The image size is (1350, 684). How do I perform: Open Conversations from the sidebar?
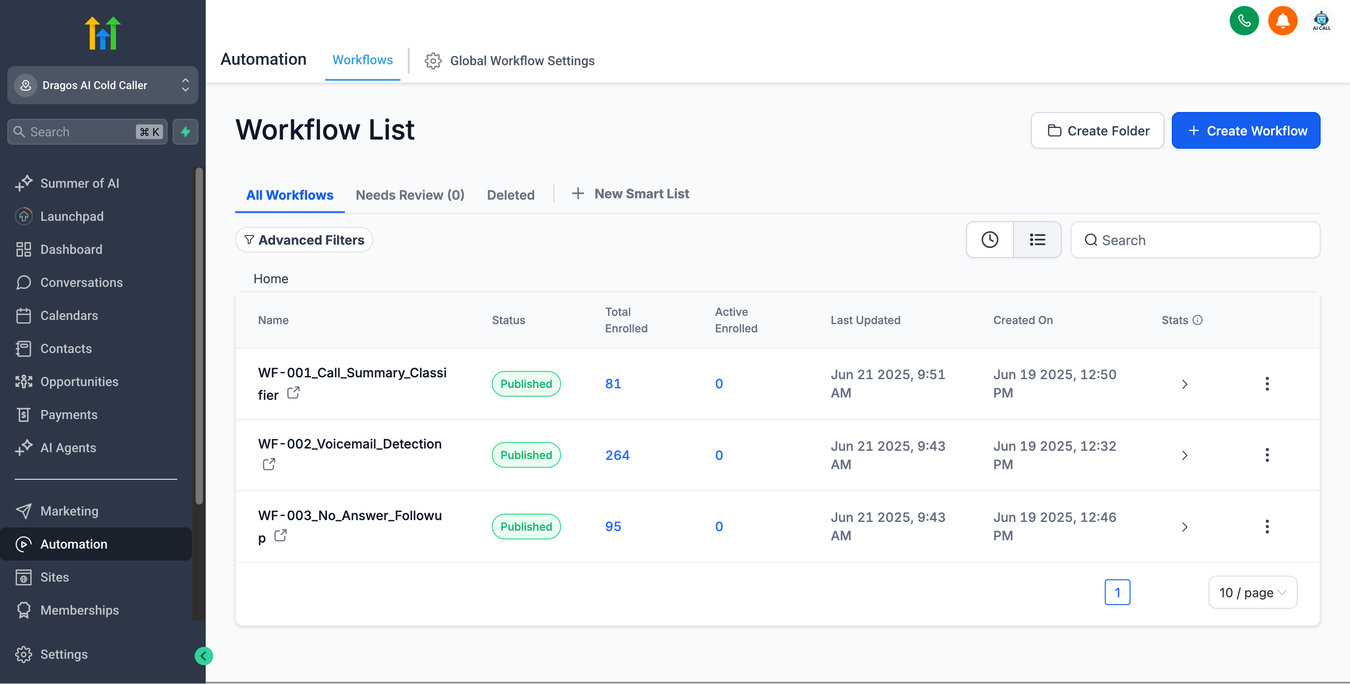pyautogui.click(x=96, y=282)
